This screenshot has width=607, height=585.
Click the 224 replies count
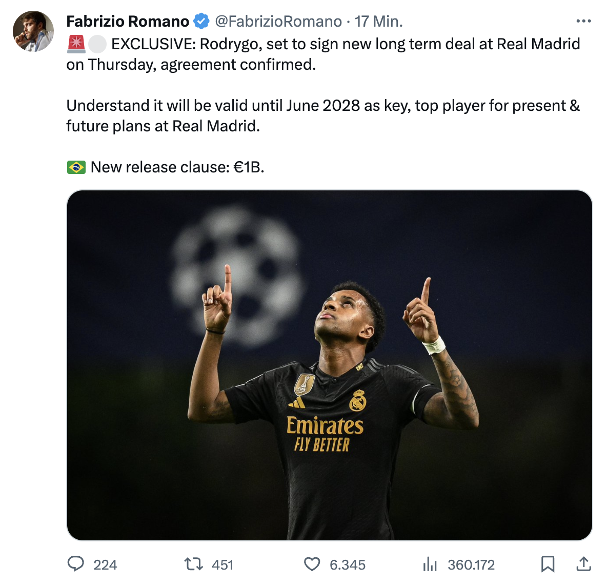click(x=105, y=565)
